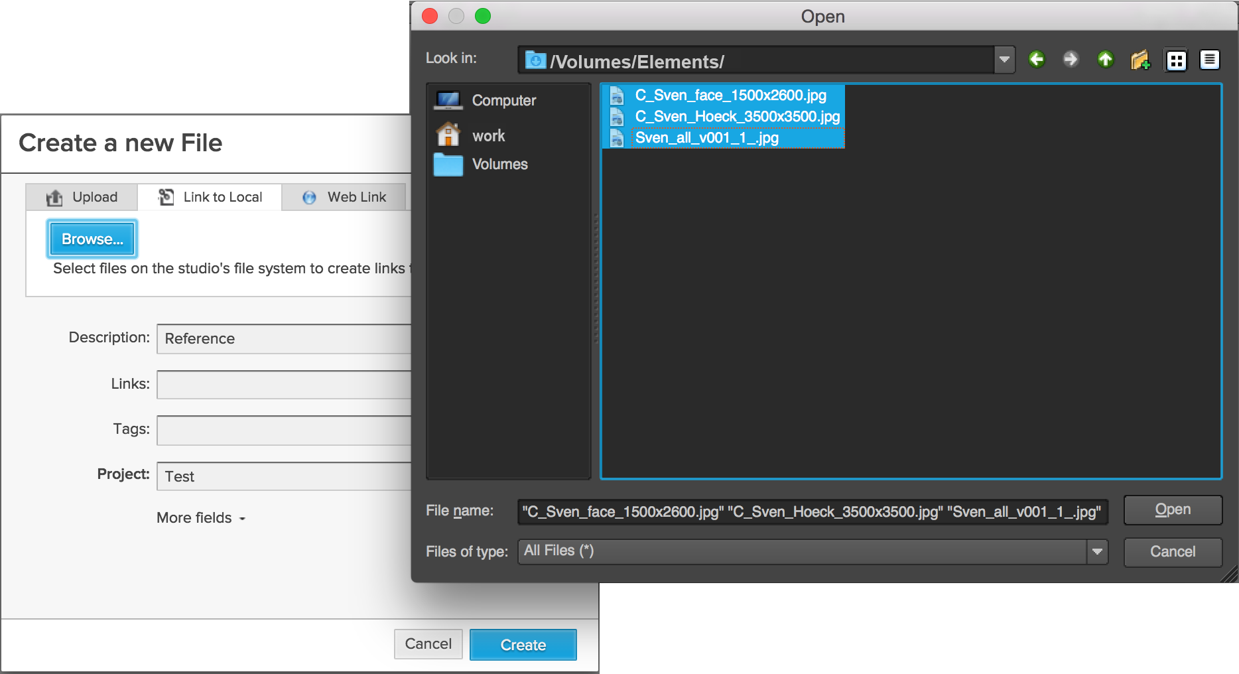Click the Sven_all_v001 file icon

pyautogui.click(x=617, y=138)
